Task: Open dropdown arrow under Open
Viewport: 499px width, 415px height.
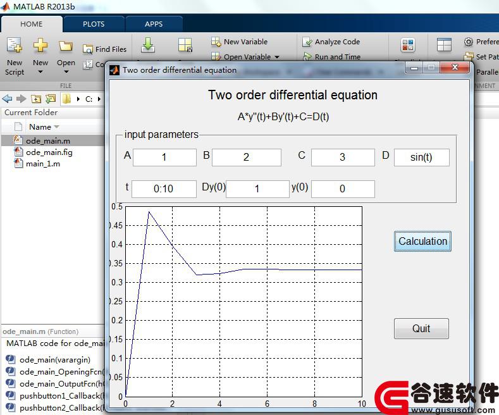Action: pyautogui.click(x=66, y=72)
